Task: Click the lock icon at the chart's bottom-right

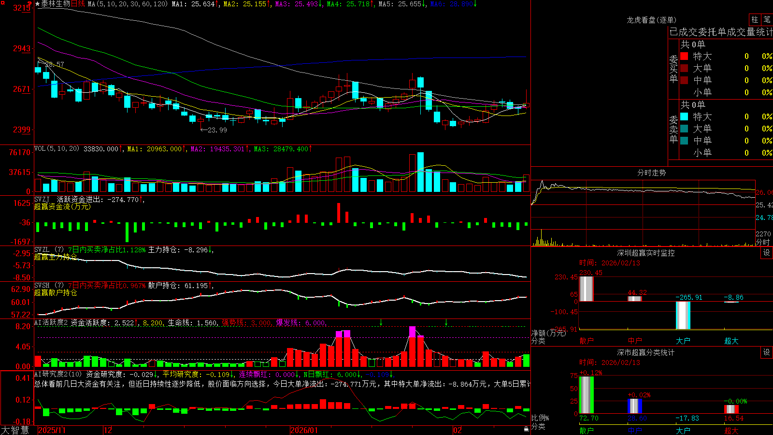Action: tap(527, 429)
